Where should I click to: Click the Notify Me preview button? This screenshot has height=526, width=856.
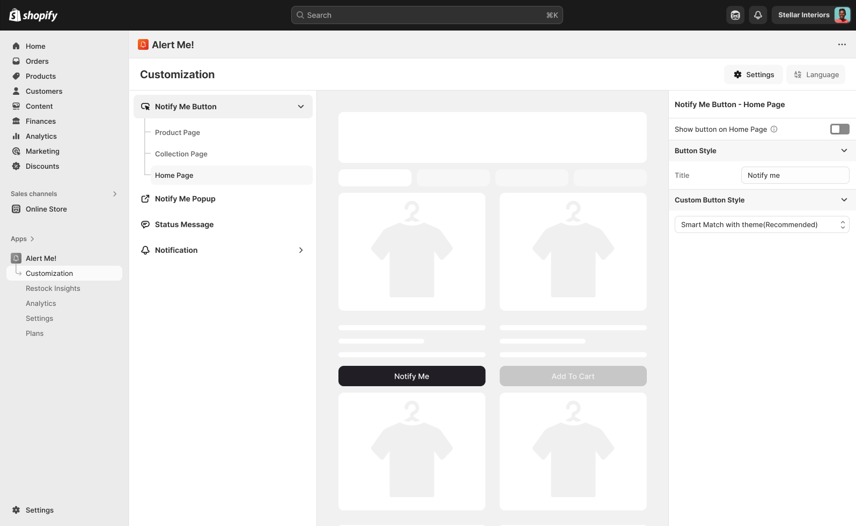(x=412, y=376)
